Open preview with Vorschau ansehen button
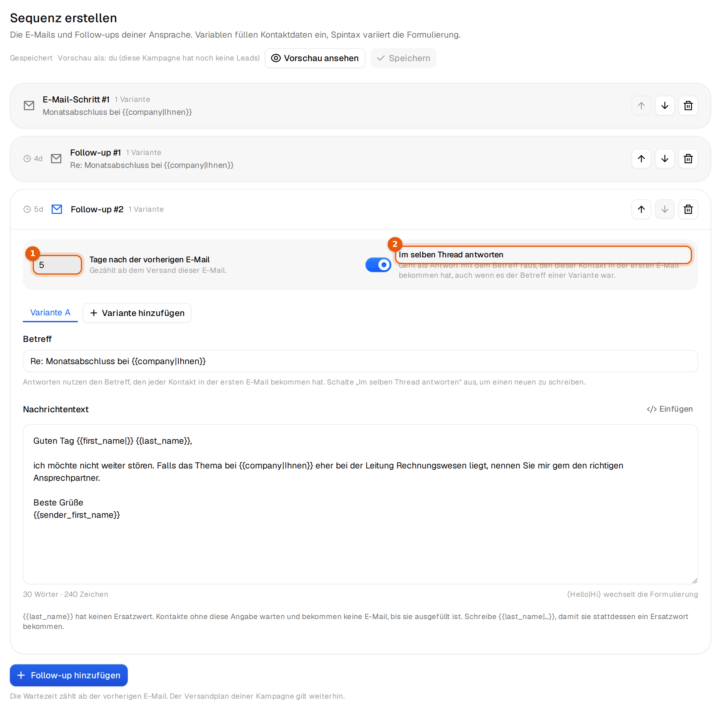Image resolution: width=721 pixels, height=711 pixels. [x=315, y=58]
